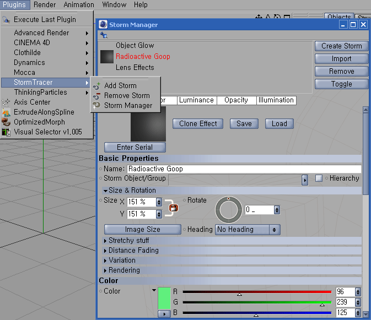Click the Remove button
371x320 pixels.
[341, 72]
